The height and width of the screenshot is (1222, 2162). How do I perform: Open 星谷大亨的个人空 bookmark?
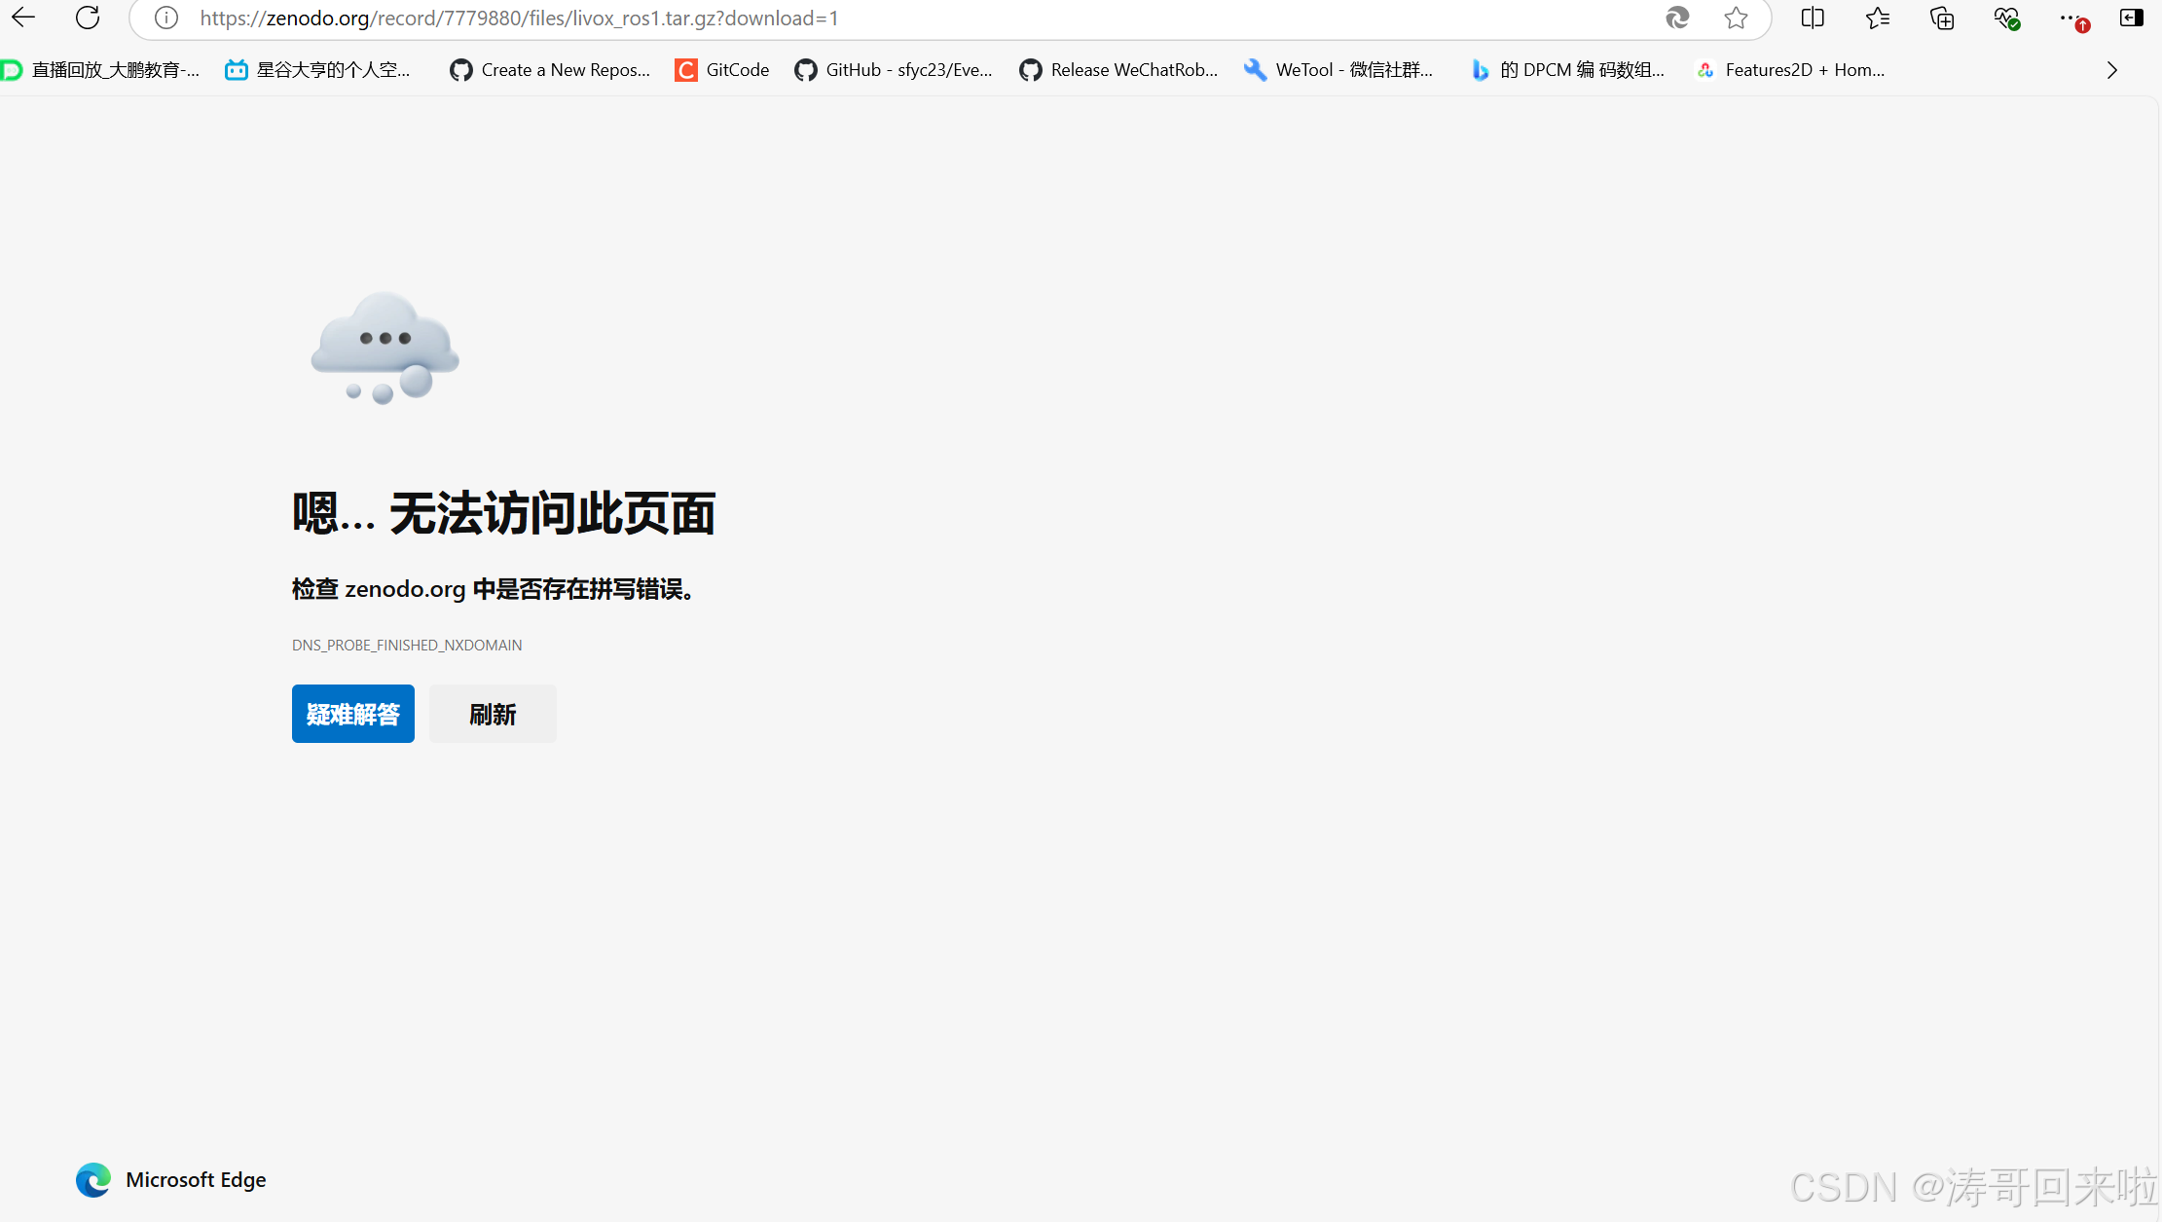[x=318, y=70]
